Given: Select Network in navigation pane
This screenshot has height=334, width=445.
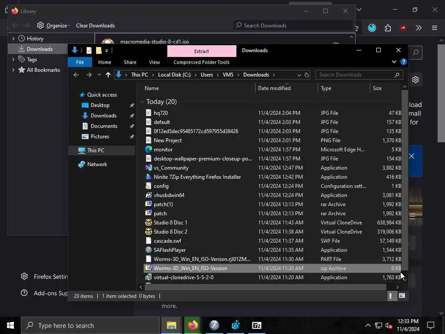Looking at the screenshot, I should 97,164.
